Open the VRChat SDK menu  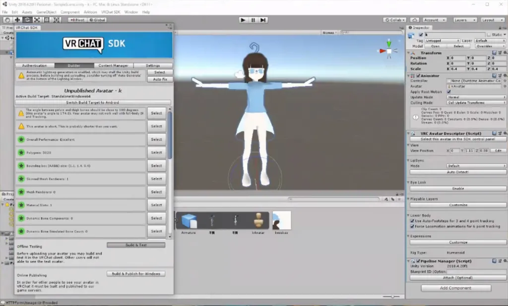point(111,12)
